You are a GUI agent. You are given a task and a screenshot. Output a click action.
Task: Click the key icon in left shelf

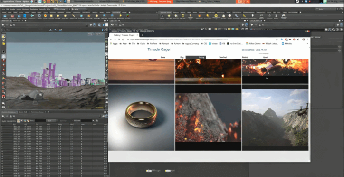32,16
